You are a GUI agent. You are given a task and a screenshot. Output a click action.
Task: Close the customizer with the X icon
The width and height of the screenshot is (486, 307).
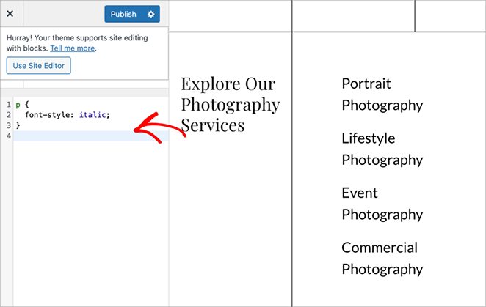(x=10, y=14)
